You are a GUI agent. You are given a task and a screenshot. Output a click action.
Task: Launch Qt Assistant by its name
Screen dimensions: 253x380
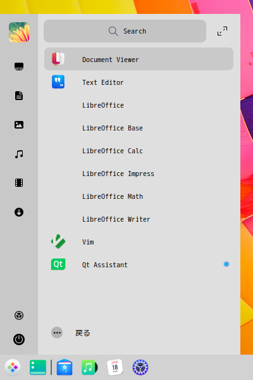coord(105,265)
